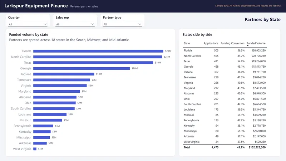Click Louisiana in the States table
The height and width of the screenshot is (161, 286).
point(189,109)
